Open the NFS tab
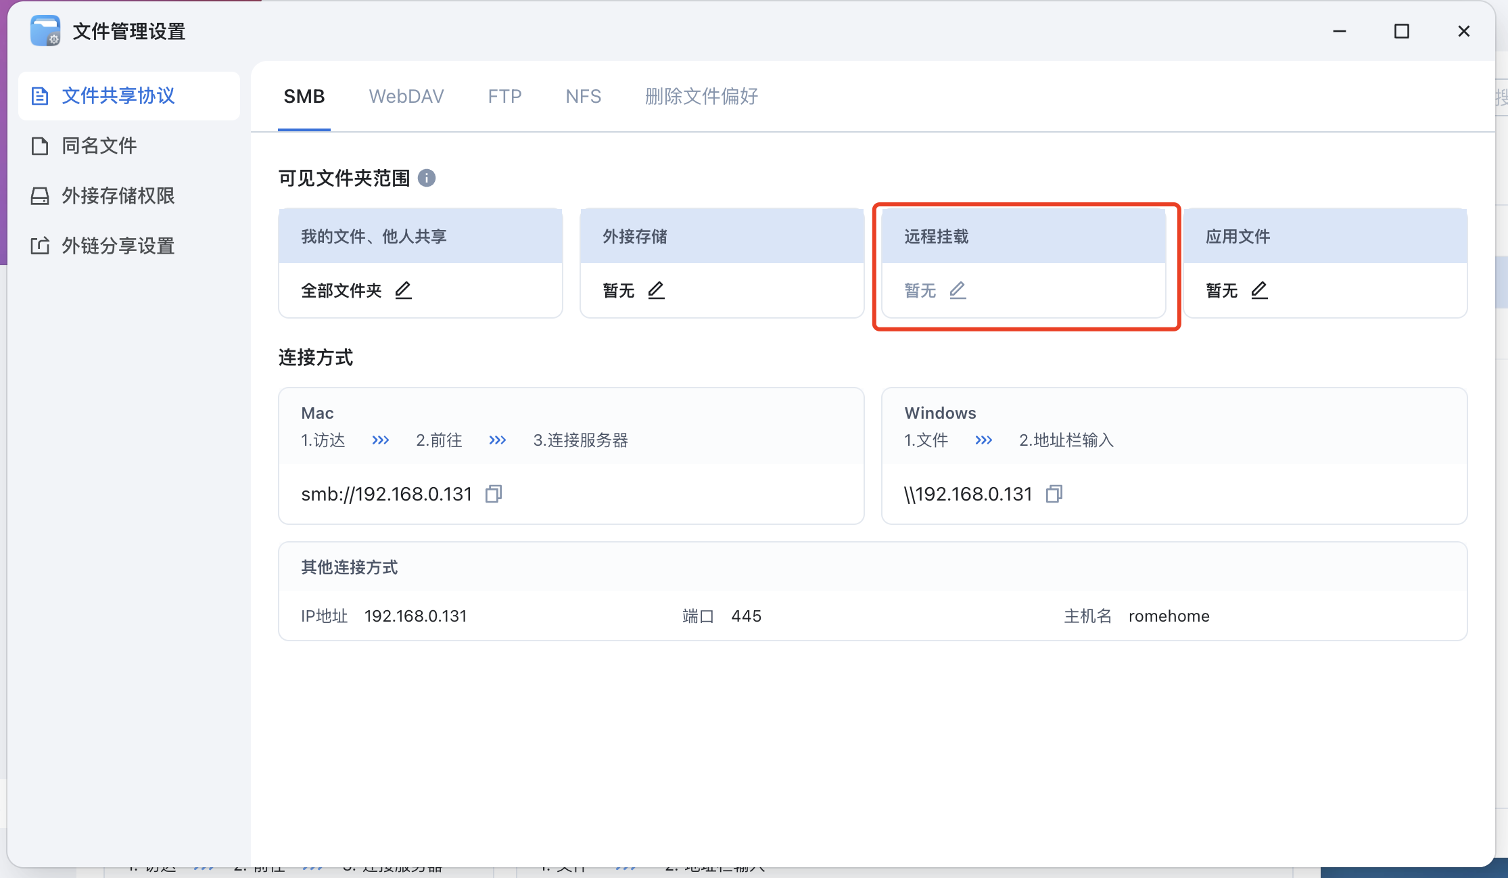Viewport: 1508px width, 878px height. tap(583, 96)
